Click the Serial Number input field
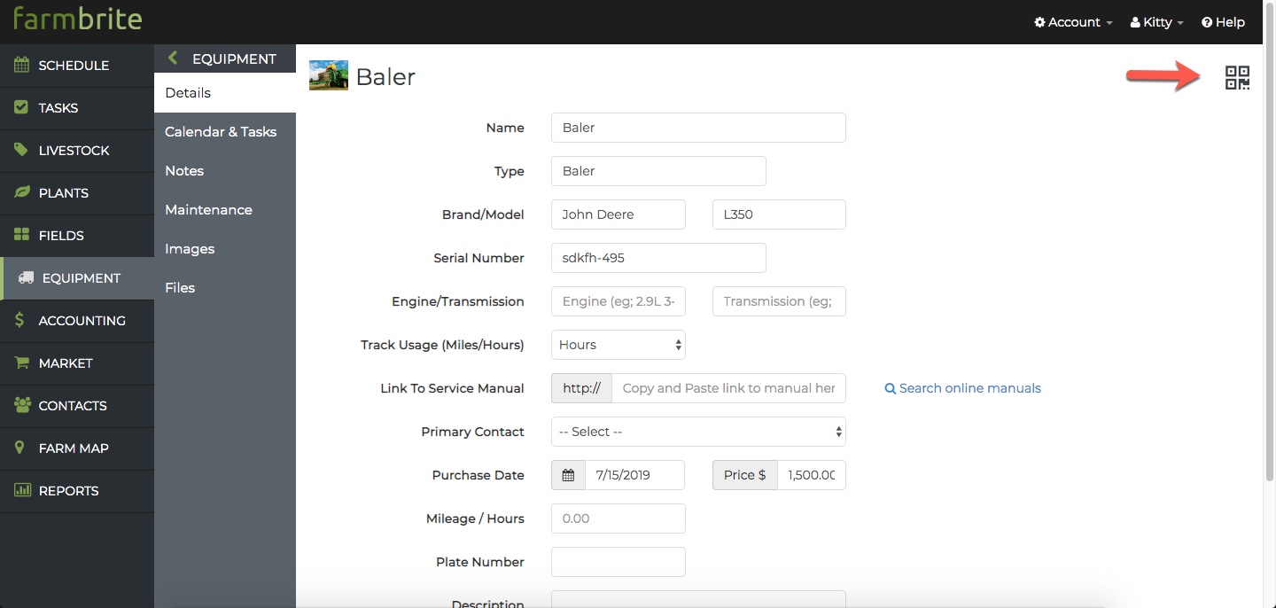The image size is (1276, 608). 658,258
